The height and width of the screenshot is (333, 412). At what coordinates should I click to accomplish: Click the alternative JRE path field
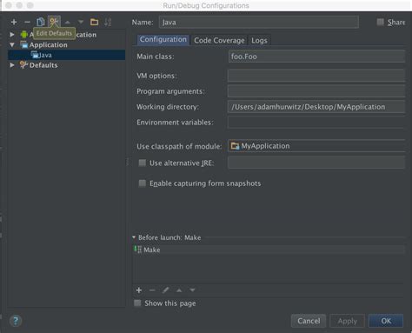coord(316,163)
